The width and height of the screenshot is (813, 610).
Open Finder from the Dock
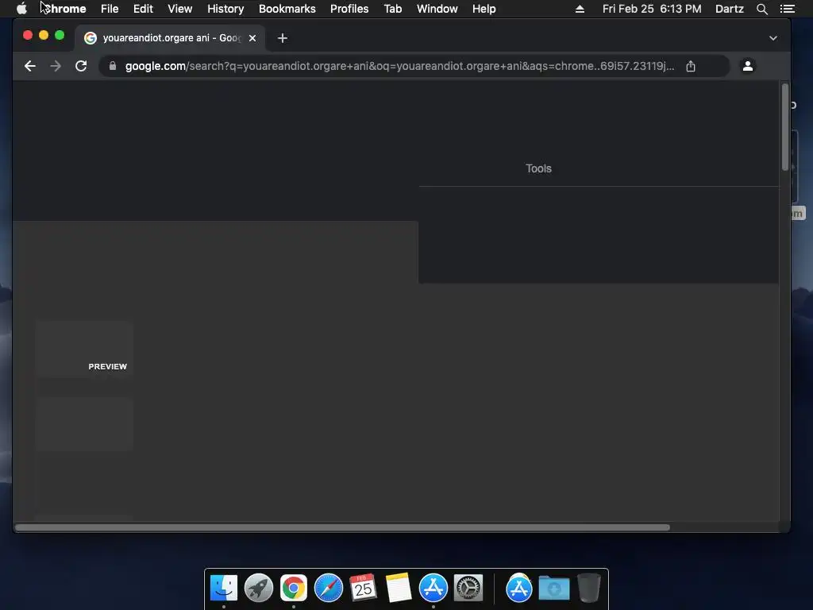click(224, 588)
